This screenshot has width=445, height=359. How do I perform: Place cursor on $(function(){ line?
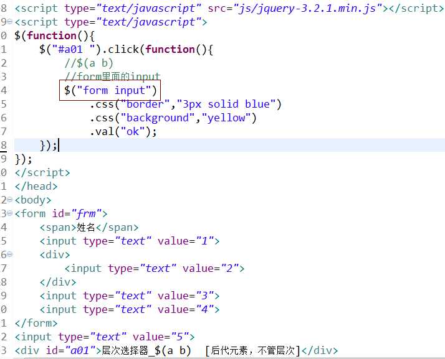[54, 35]
